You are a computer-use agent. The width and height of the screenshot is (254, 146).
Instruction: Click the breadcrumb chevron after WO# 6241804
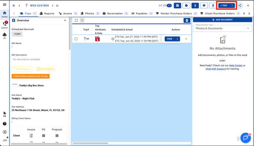(x=53, y=6)
